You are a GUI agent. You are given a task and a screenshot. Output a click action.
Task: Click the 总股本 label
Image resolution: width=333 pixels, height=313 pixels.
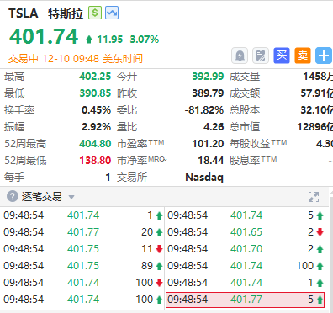(x=245, y=110)
